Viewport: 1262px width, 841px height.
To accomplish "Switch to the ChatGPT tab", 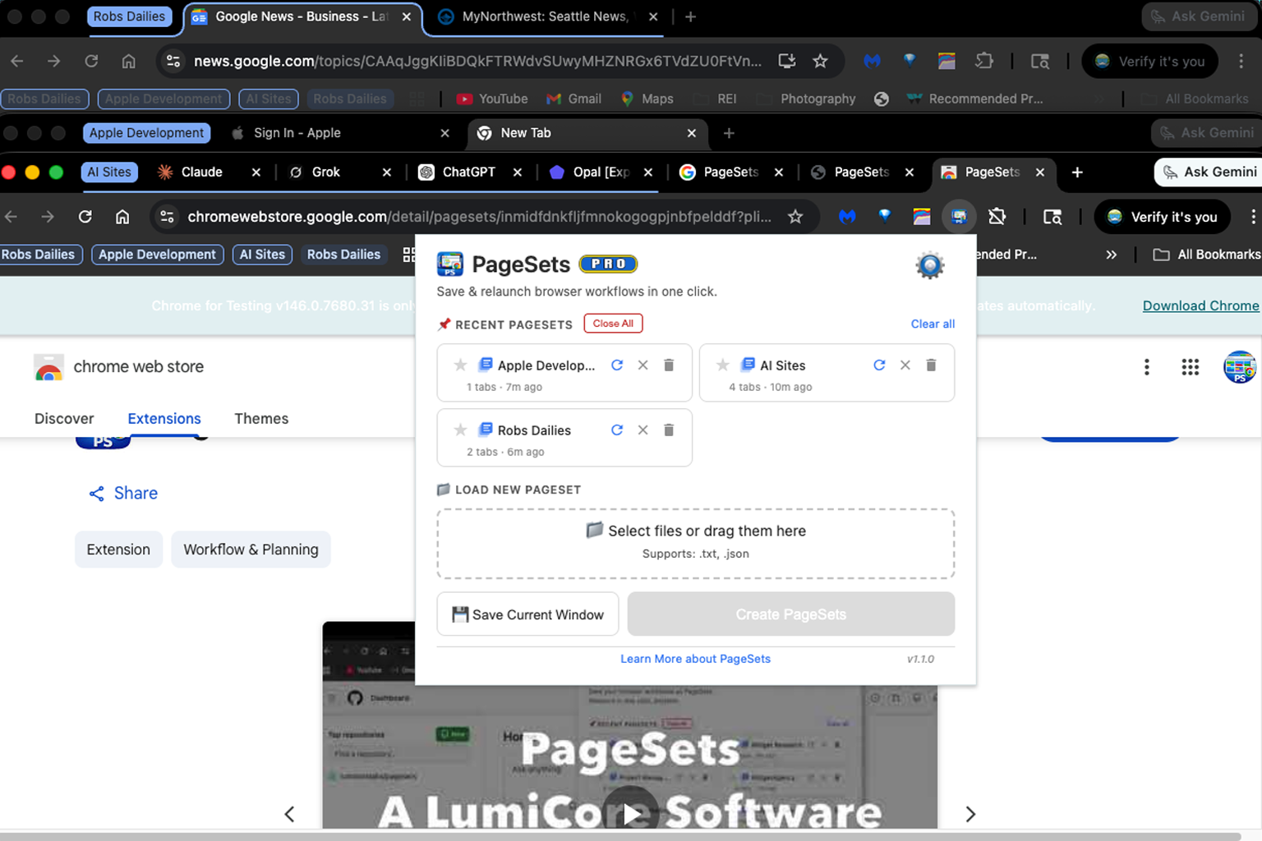I will point(468,172).
